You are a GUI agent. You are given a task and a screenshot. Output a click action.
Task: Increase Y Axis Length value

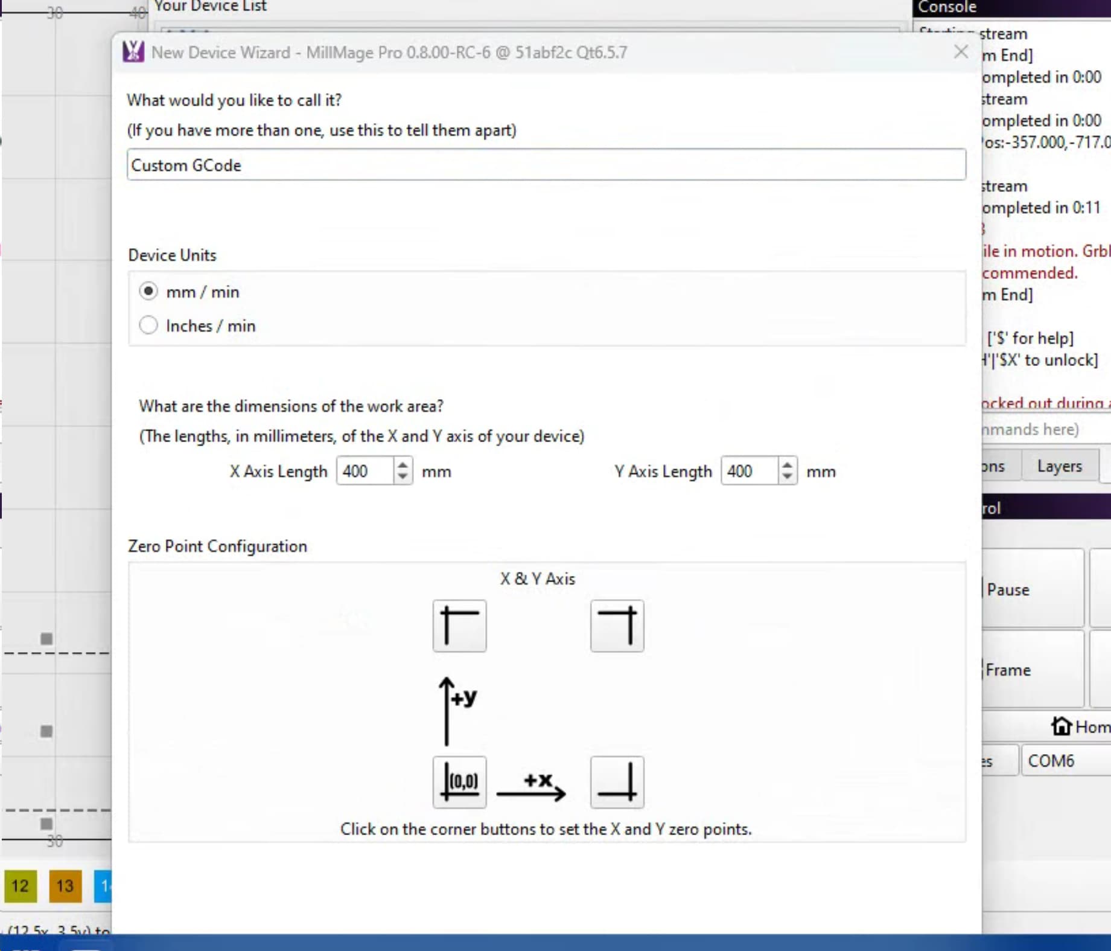click(x=786, y=465)
